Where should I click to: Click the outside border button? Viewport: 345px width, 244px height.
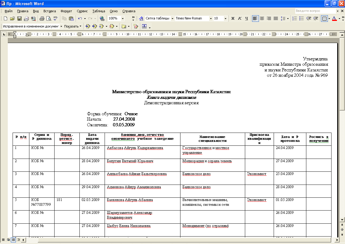click(x=324, y=19)
